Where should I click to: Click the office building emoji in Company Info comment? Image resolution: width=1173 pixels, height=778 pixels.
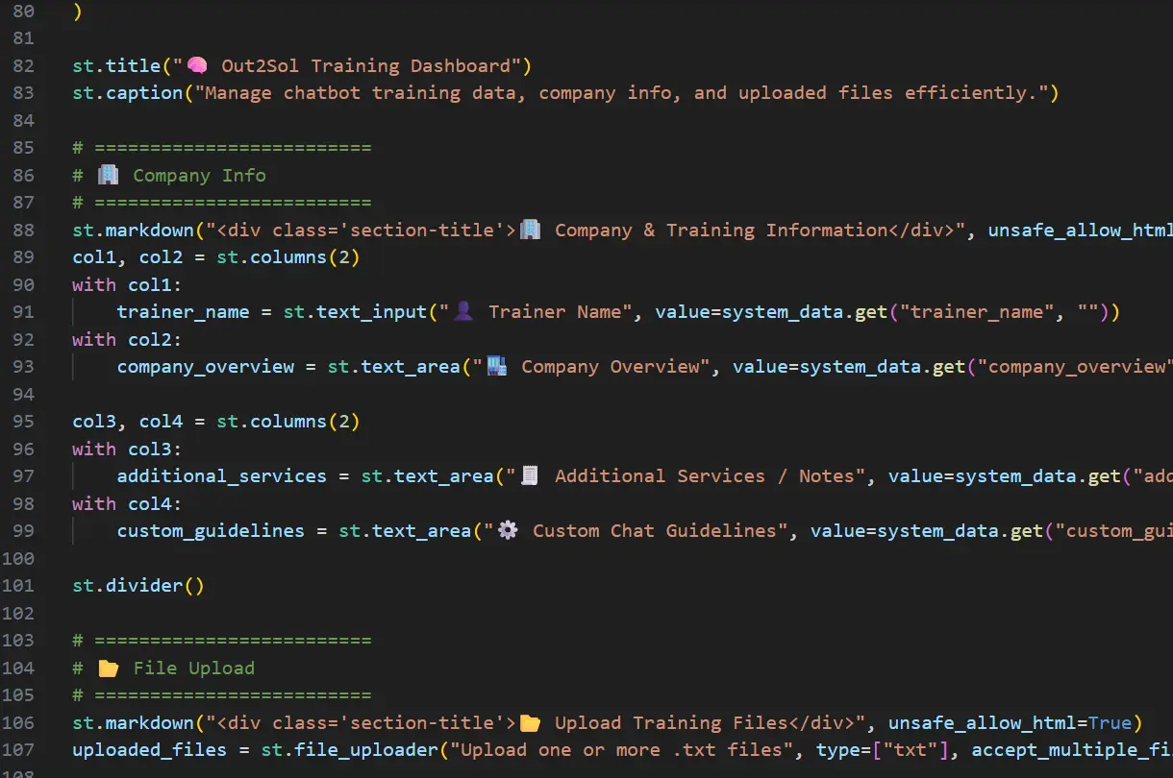pyautogui.click(x=107, y=175)
